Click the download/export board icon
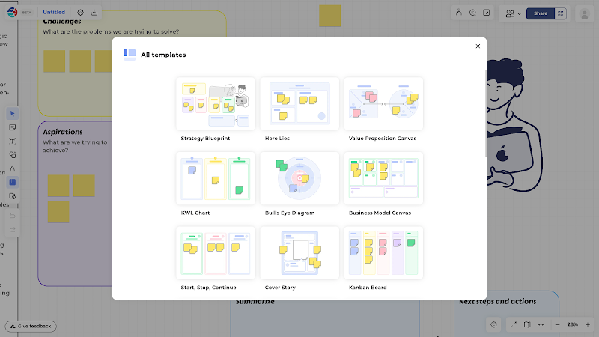 pos(94,13)
